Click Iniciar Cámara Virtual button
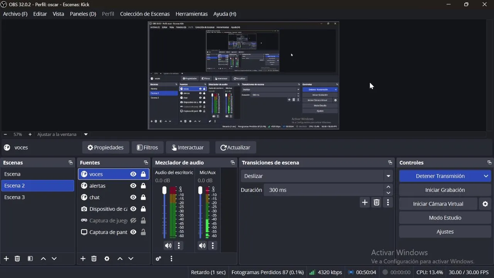This screenshot has height=278, width=494. (438, 204)
